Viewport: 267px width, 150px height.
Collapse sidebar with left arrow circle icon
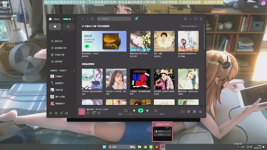(51, 113)
